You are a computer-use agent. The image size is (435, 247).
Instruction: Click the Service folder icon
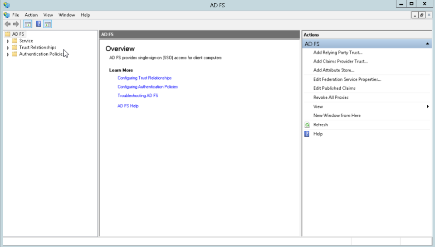(15, 41)
